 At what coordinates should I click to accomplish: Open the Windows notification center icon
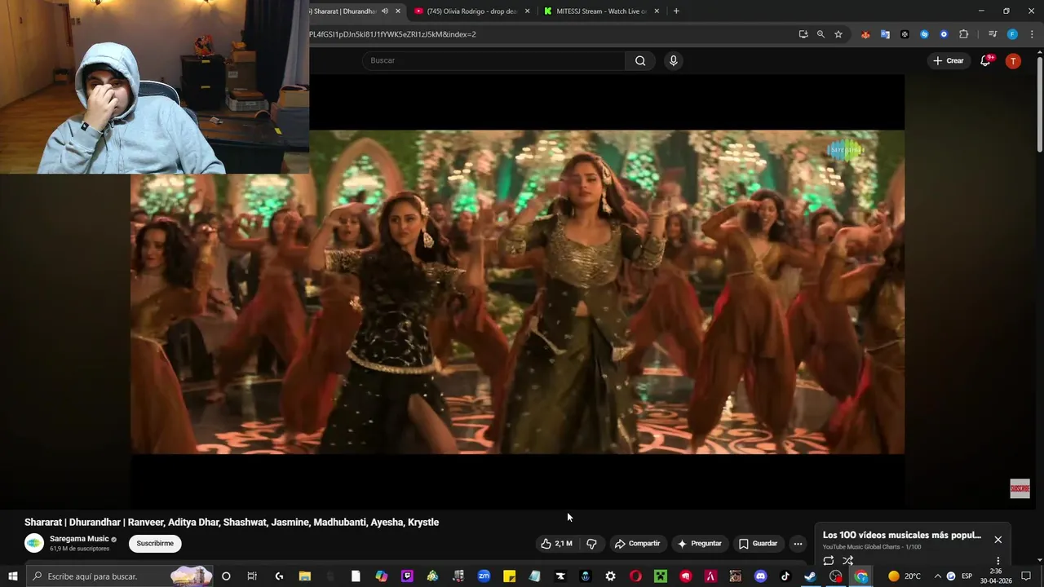(1026, 576)
